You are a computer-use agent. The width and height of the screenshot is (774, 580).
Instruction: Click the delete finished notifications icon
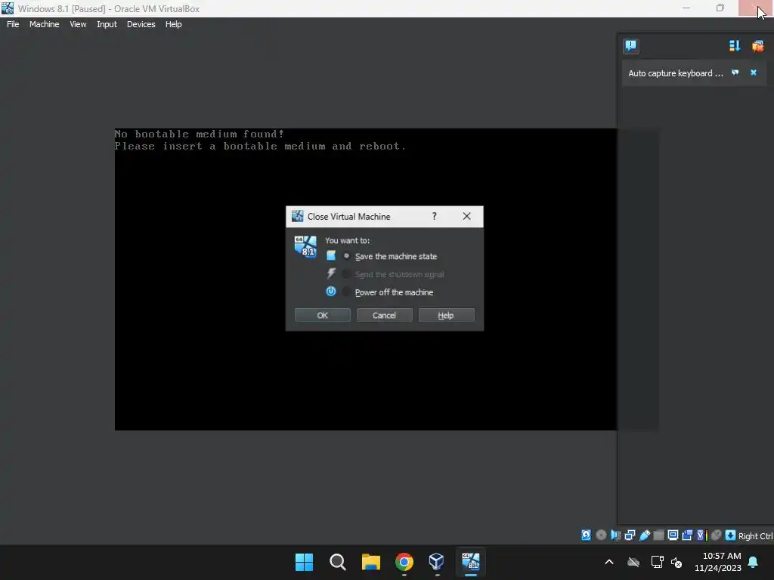[x=757, y=46]
